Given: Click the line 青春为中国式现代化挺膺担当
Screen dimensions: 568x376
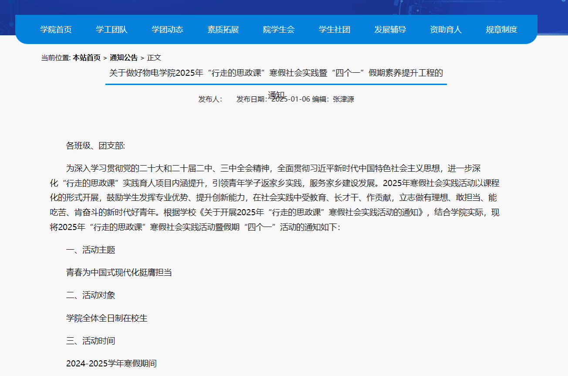Looking at the screenshot, I should [x=119, y=273].
